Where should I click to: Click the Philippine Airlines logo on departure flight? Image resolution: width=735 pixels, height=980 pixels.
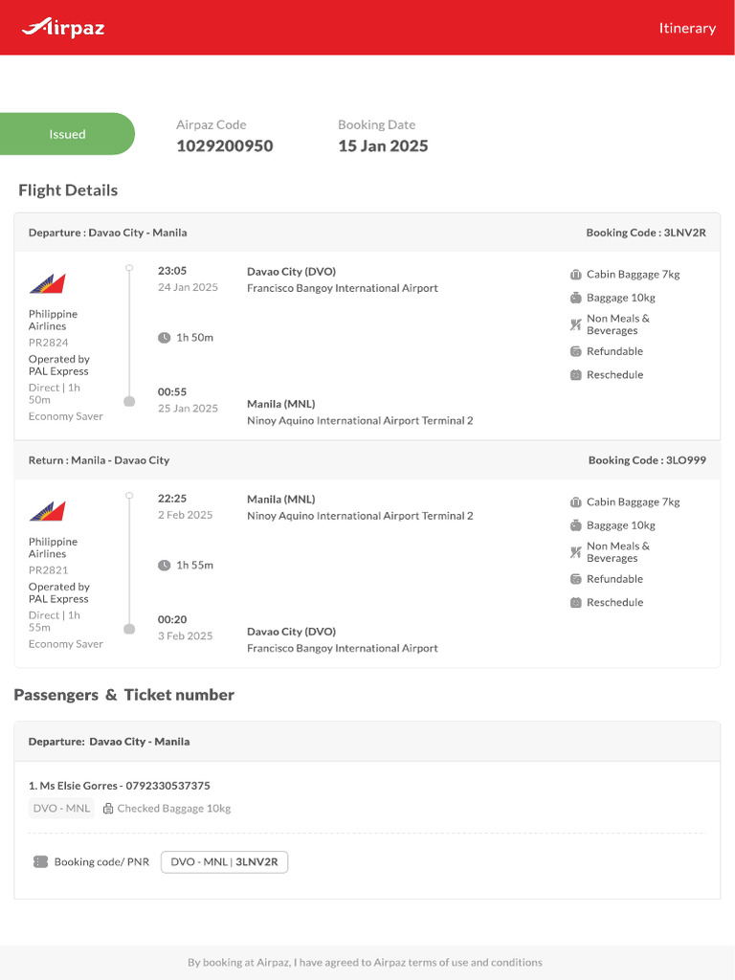47,283
